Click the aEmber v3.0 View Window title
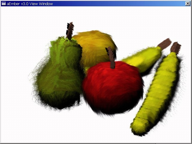Image resolution: width=192 pixels, height=144 pixels. (30, 4)
